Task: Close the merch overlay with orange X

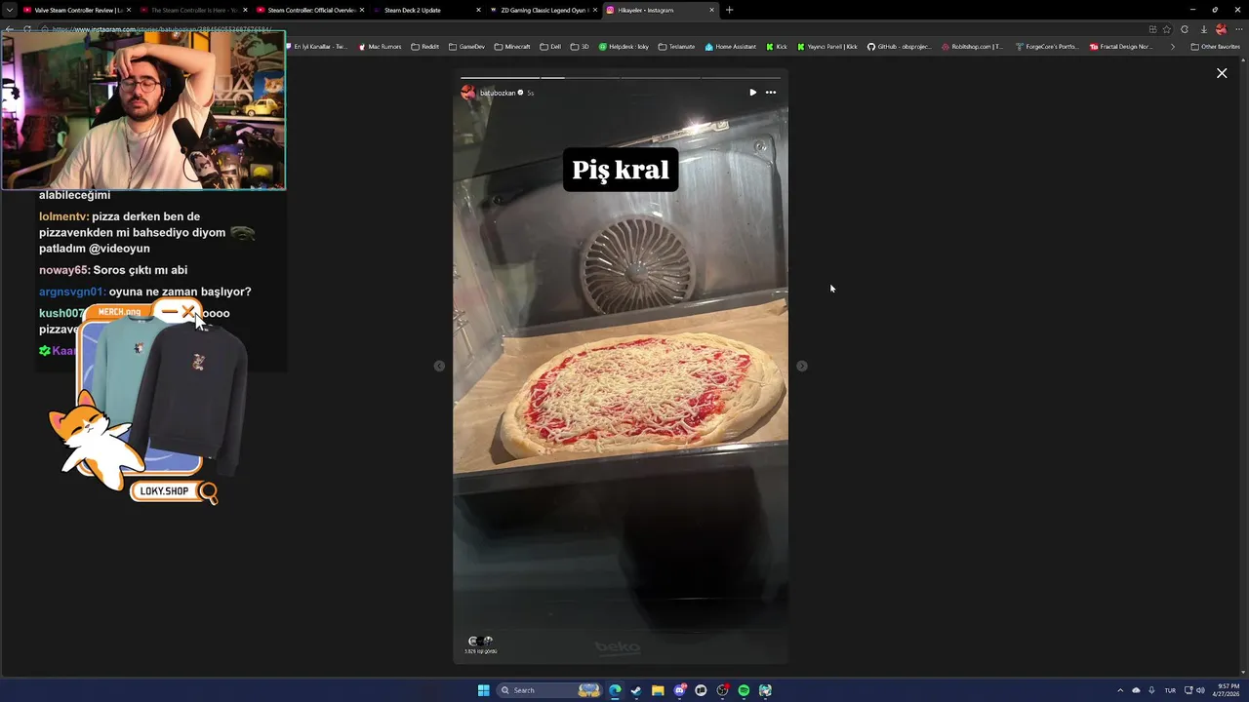Action: 188,312
